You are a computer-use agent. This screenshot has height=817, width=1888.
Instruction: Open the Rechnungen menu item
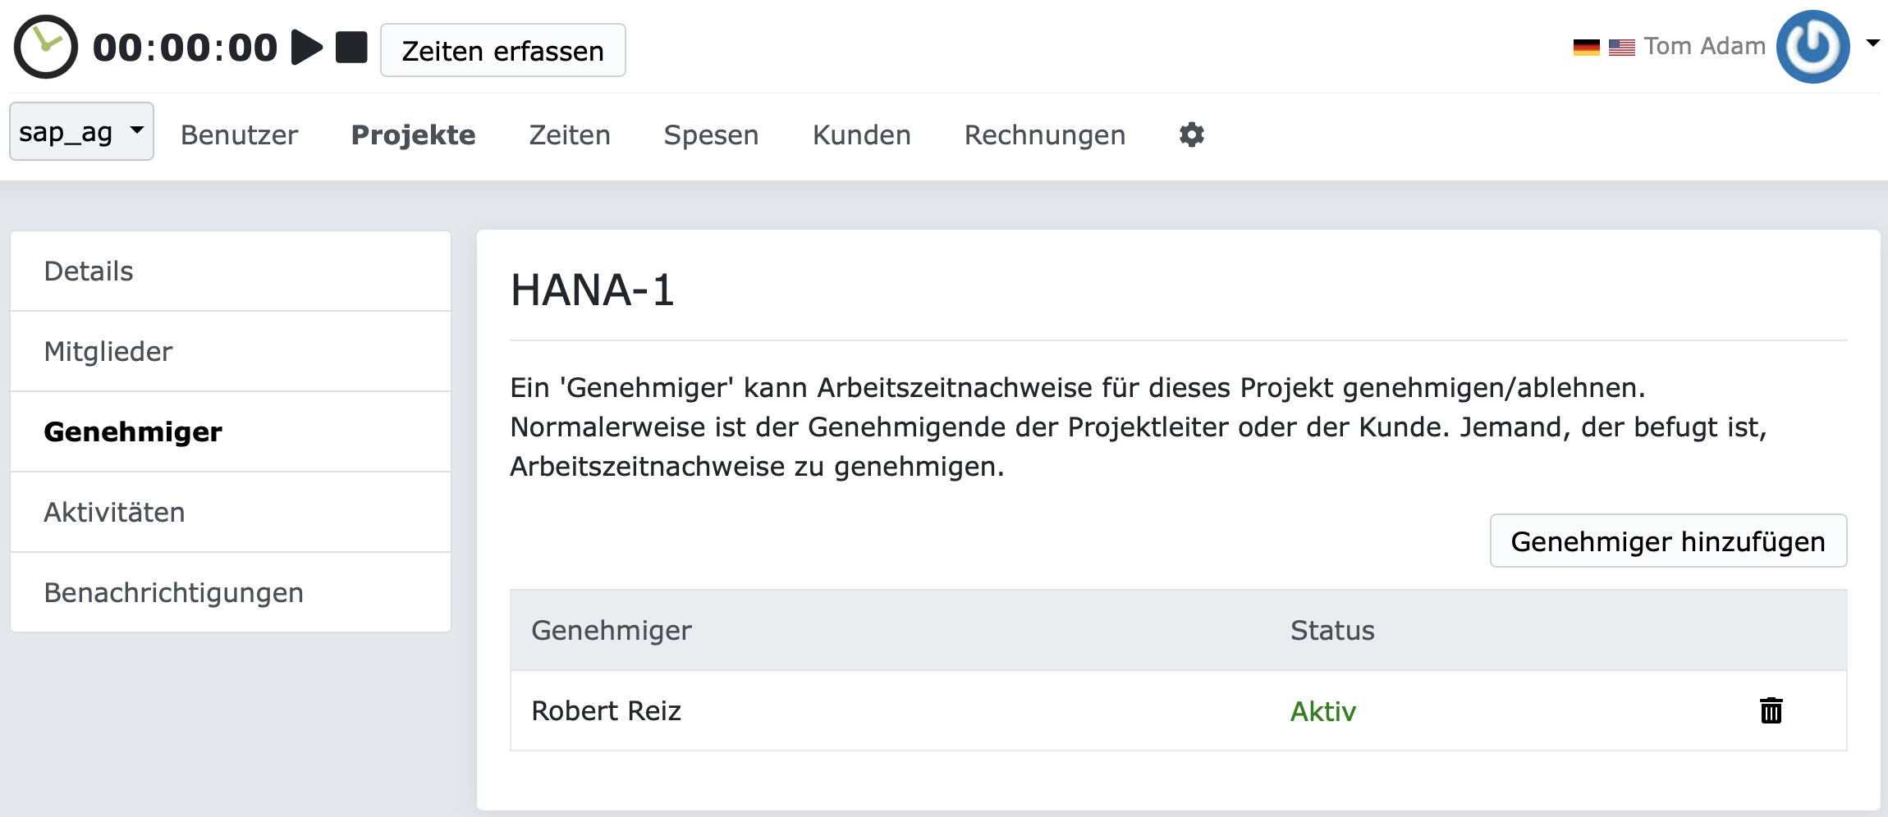coord(1044,135)
